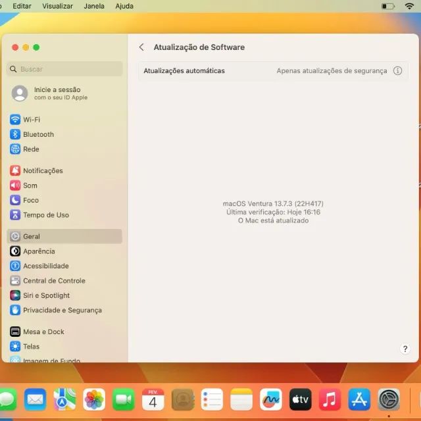This screenshot has height=421, width=421.
Task: Open Siri e Spotlight settings
Action: [x=64, y=295]
